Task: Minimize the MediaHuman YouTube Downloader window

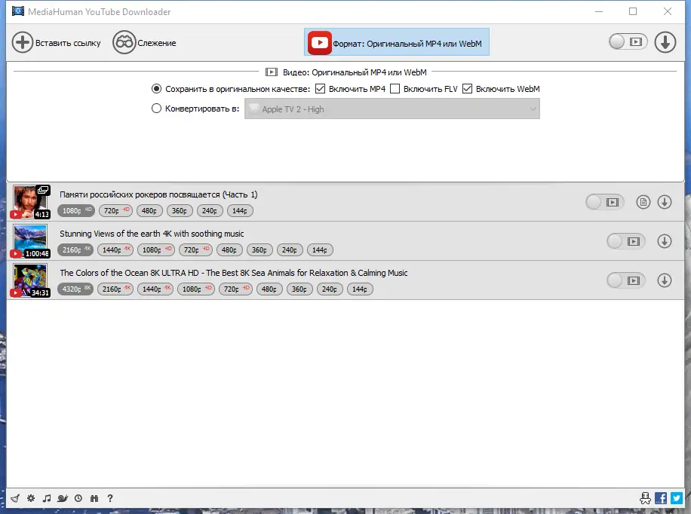Action: click(598, 11)
